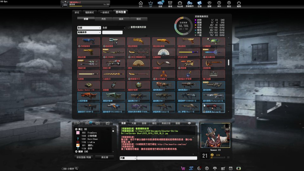Select the Balrog-11 weapon card
This screenshot has height=171, width=304.
[214, 108]
